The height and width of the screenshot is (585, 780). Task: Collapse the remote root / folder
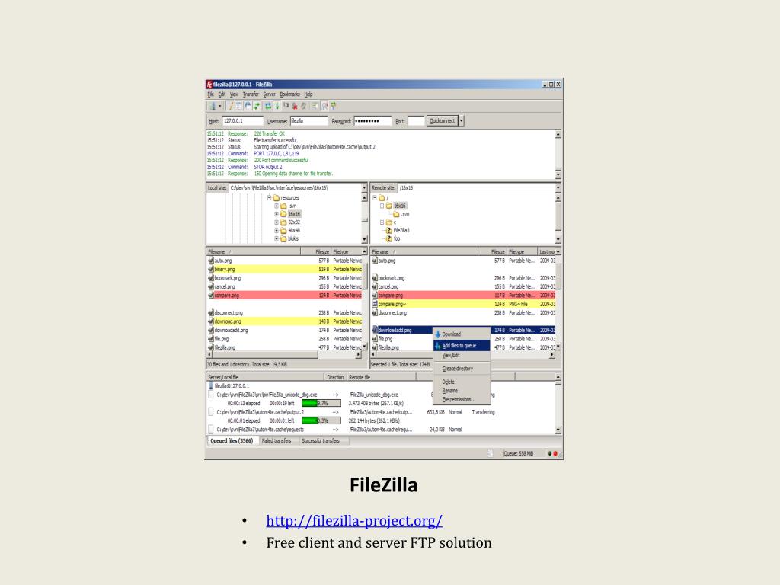click(x=375, y=197)
